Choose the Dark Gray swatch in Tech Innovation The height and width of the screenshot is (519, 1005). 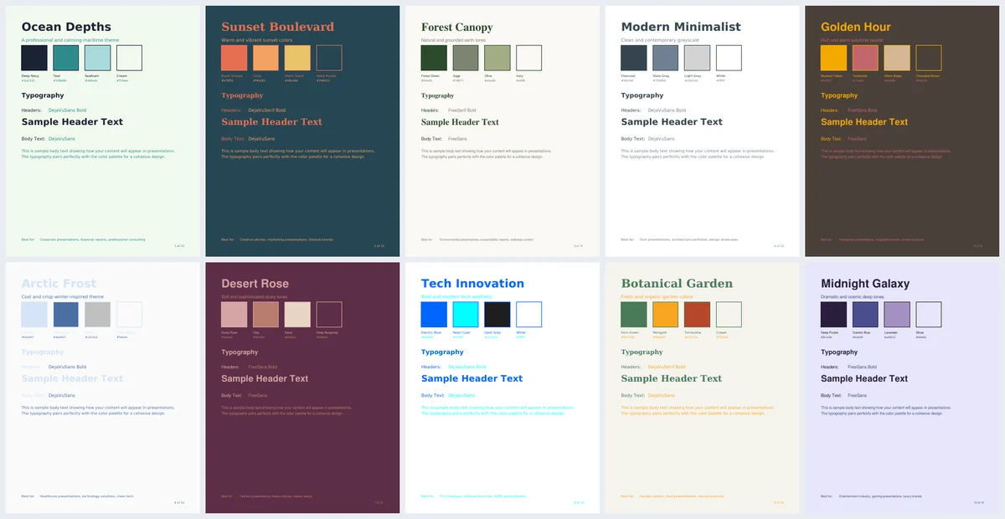tap(497, 315)
